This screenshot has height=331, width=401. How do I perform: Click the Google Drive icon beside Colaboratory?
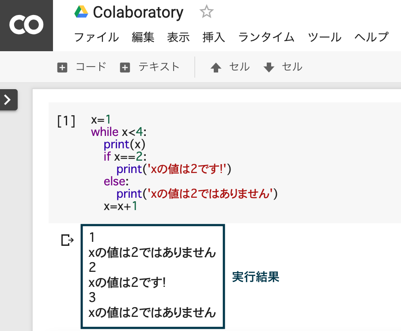pyautogui.click(x=81, y=12)
